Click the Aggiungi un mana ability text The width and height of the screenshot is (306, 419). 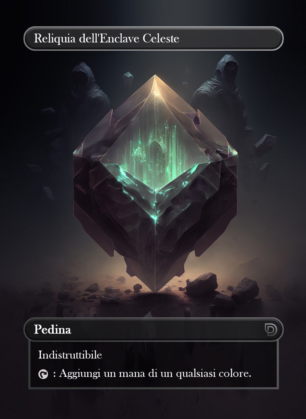[x=155, y=373]
